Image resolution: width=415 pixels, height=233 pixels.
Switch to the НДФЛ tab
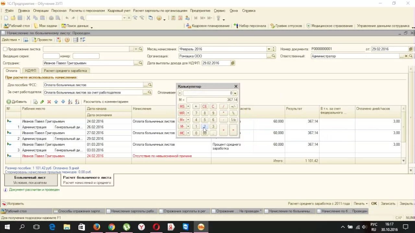31,71
